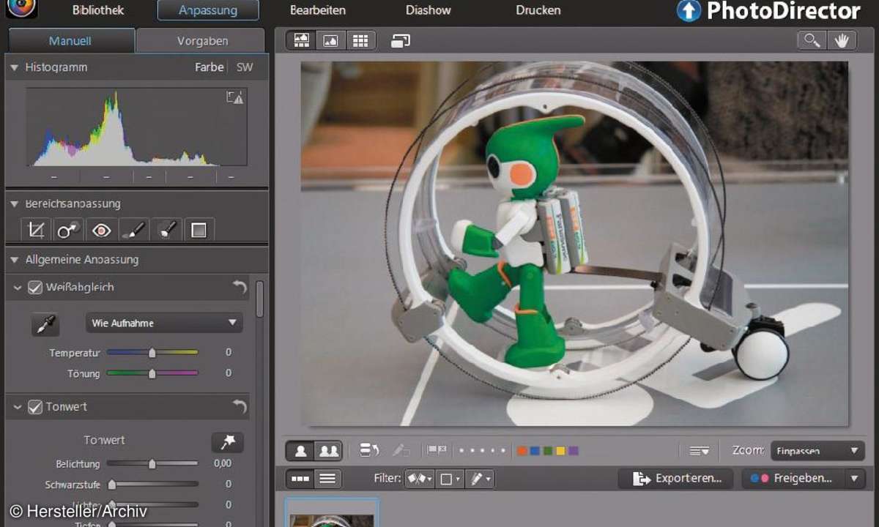Open the Zoom Einpassen dropdown

[817, 451]
